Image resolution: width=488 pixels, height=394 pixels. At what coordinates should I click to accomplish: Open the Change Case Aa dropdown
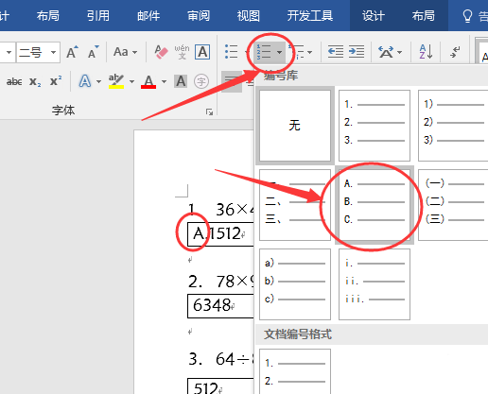coord(126,52)
